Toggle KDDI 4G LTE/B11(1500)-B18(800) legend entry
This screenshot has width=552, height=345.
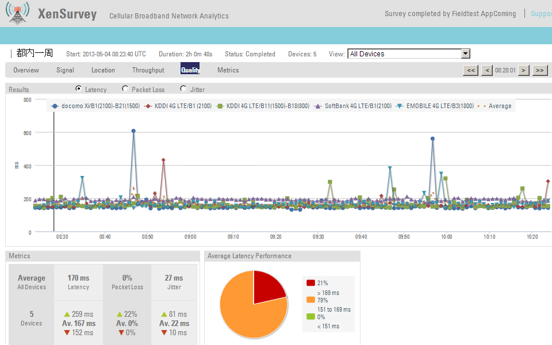click(x=263, y=106)
